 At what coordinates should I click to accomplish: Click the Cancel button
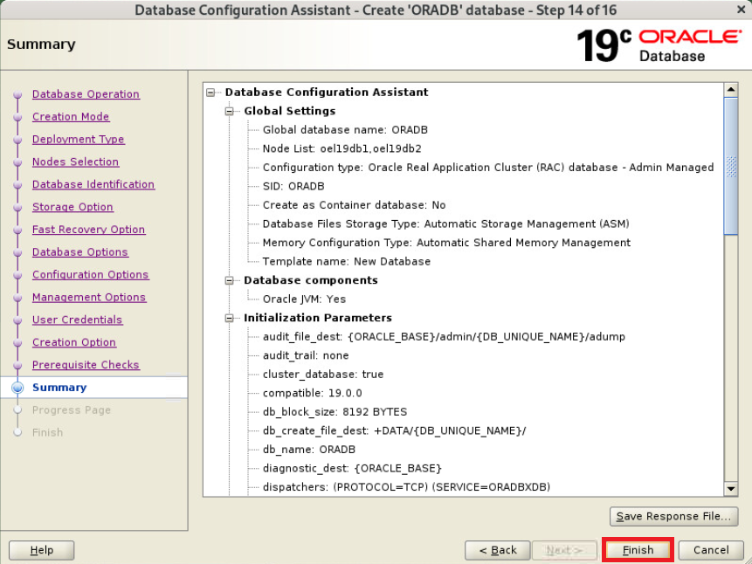(711, 550)
